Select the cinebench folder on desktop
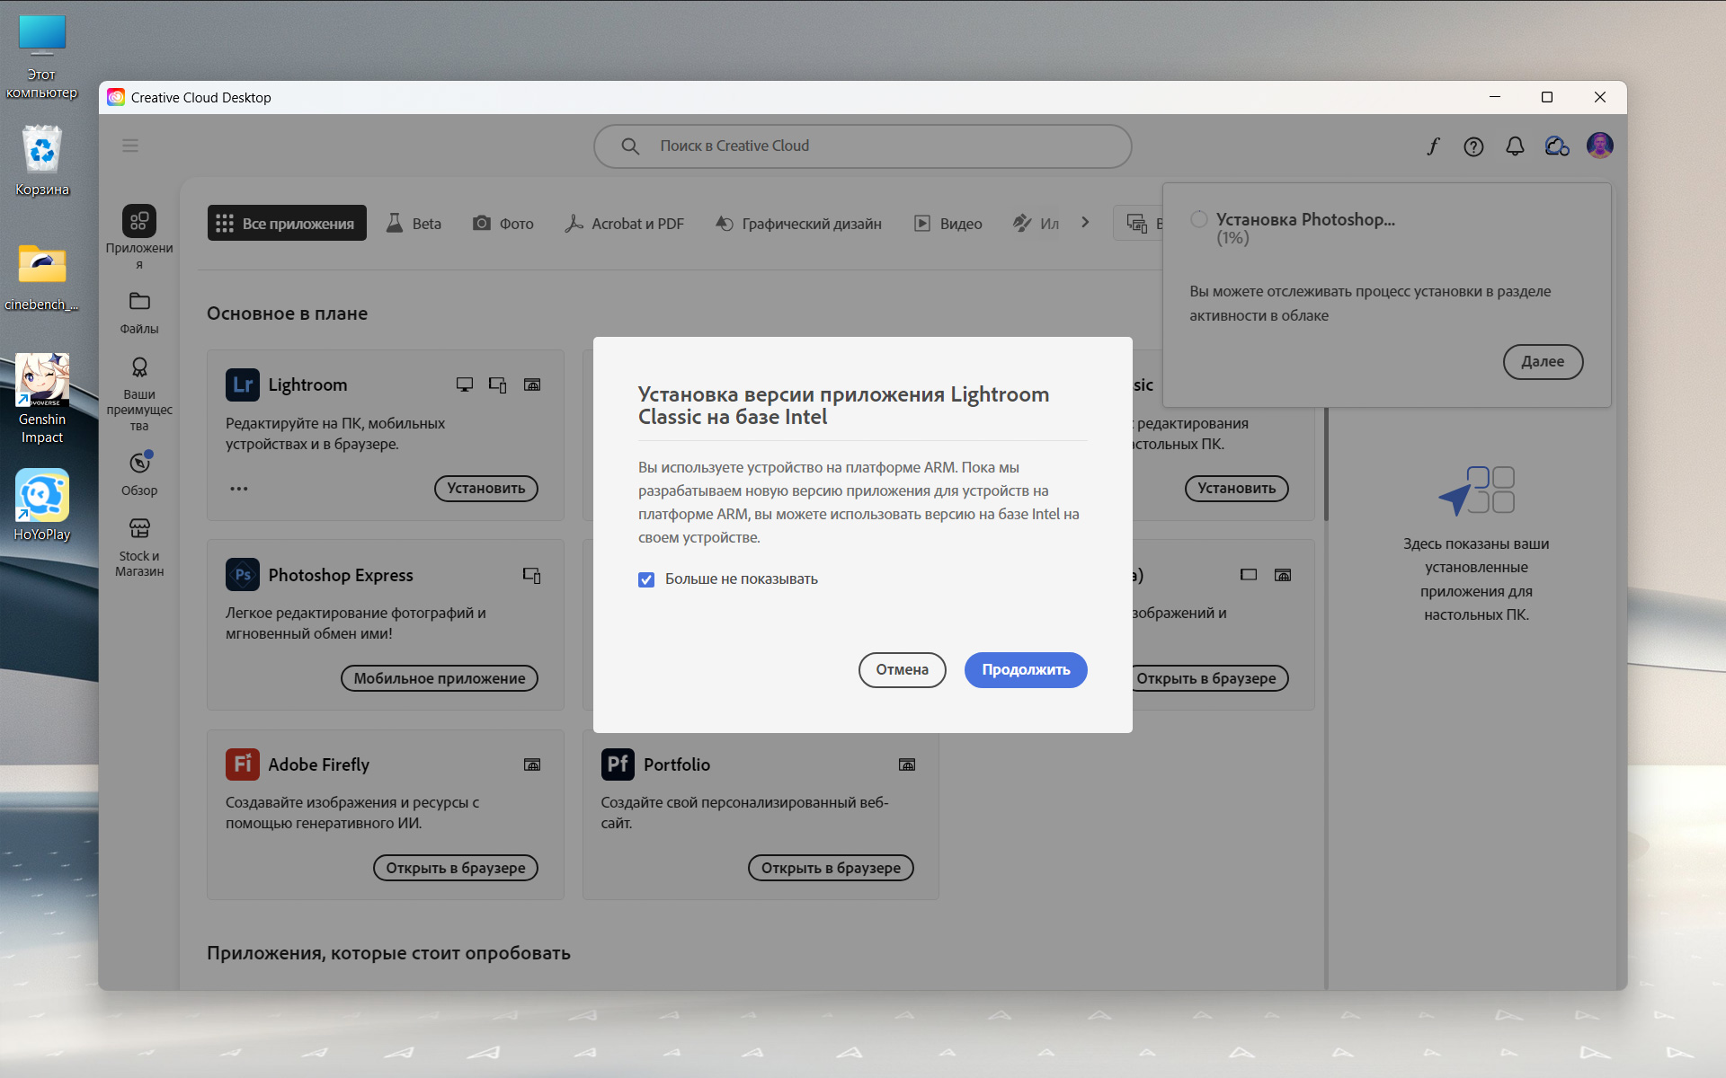The image size is (1726, 1078). pyautogui.click(x=42, y=277)
